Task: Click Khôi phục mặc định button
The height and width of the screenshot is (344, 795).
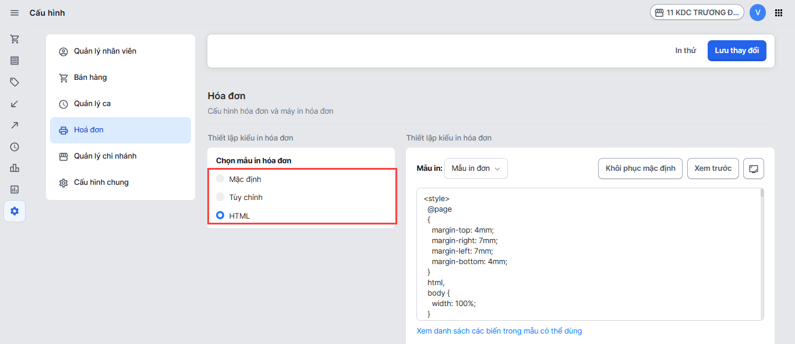Action: (x=640, y=169)
